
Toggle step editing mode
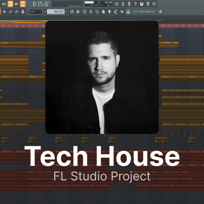10,12
